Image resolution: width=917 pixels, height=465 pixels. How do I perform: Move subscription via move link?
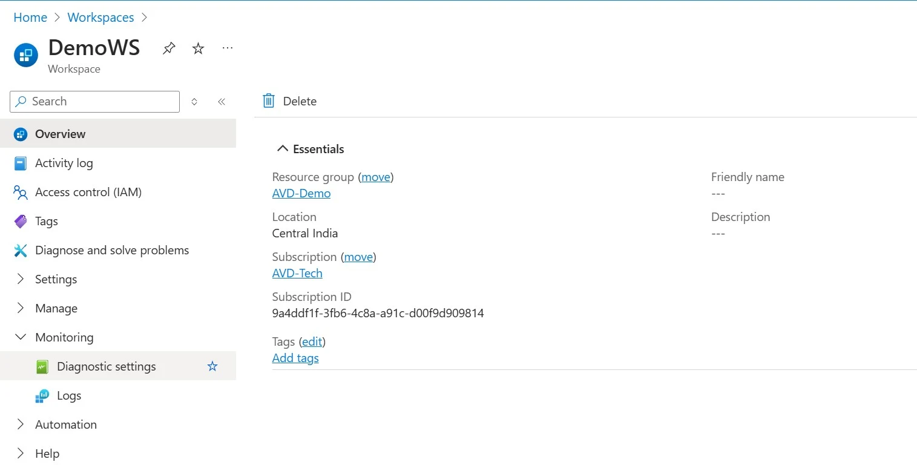tap(358, 257)
